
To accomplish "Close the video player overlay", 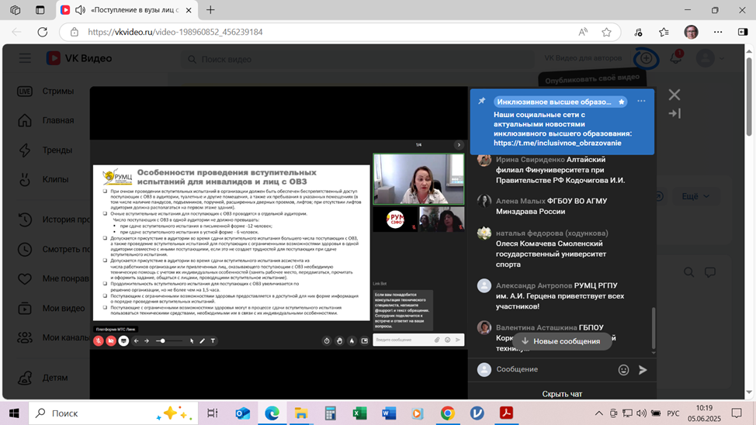I will click(x=674, y=95).
